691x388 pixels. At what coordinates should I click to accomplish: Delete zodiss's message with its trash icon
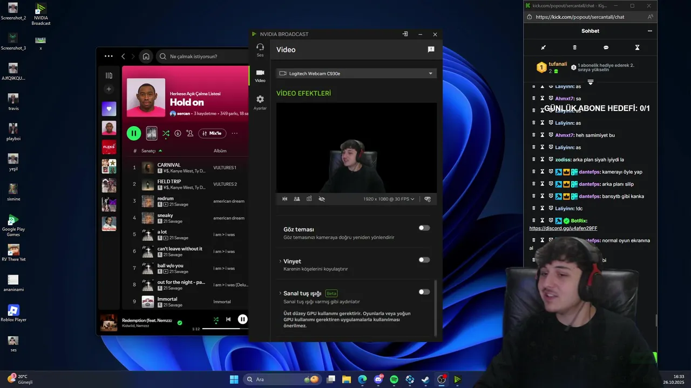(534, 160)
